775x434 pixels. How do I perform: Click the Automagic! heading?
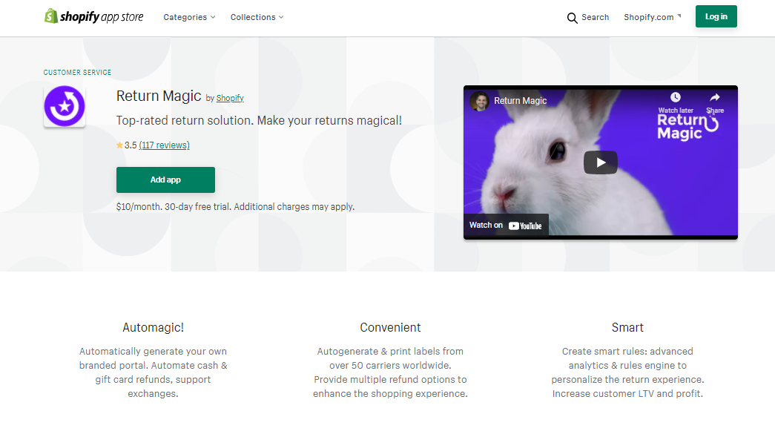[x=154, y=327]
